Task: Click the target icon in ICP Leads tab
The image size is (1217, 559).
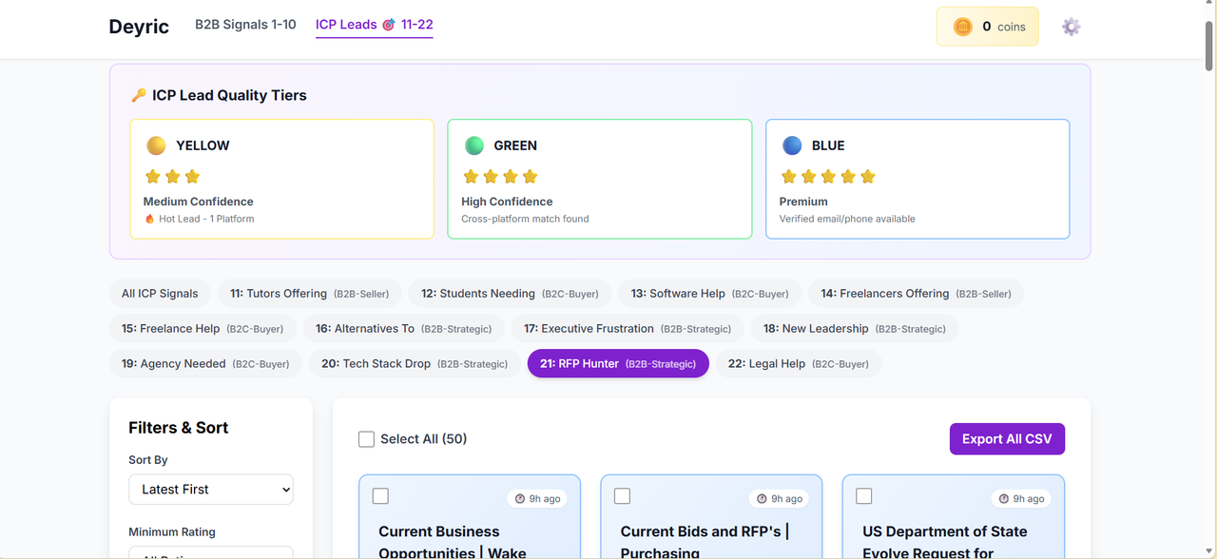Action: tap(389, 25)
